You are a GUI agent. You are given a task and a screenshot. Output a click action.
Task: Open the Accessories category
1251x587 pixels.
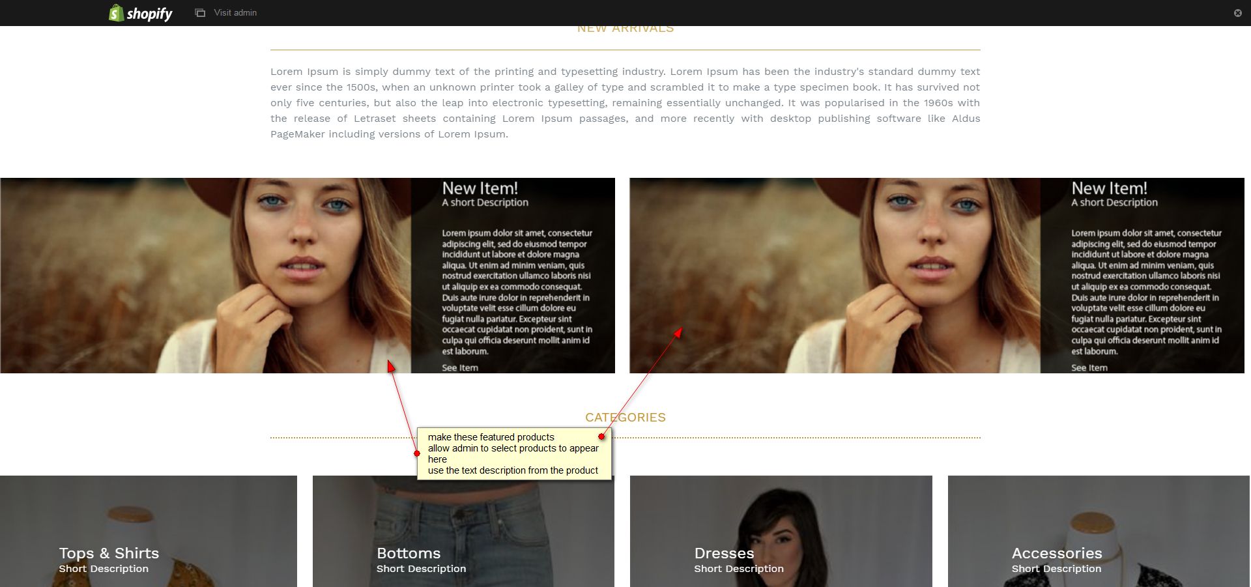pyautogui.click(x=1099, y=531)
